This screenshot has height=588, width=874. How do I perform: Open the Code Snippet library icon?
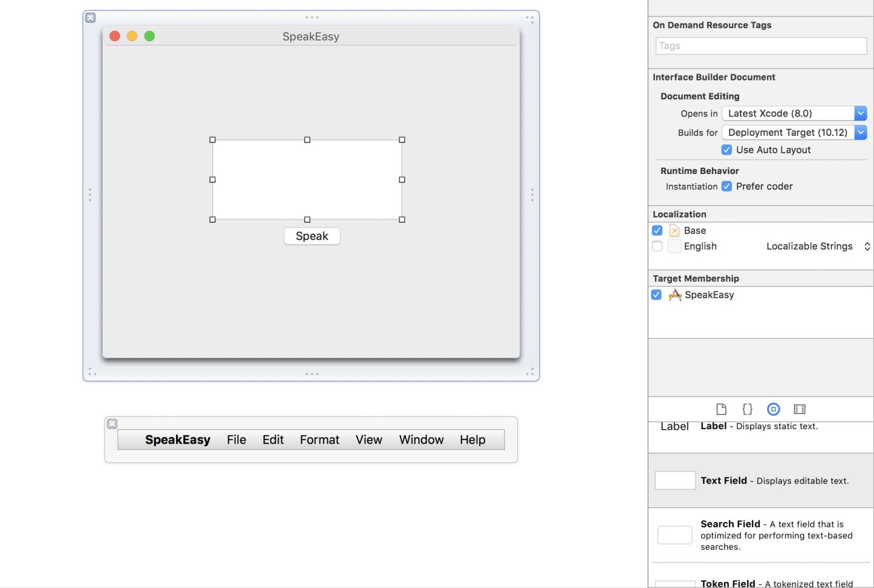coord(747,409)
